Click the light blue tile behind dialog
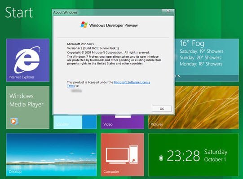 pyautogui.click(x=75, y=122)
